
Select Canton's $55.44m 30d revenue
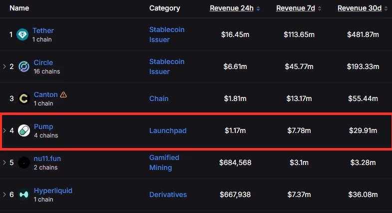[363, 98]
